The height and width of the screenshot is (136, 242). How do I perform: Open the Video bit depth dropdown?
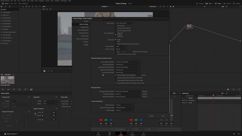click(x=121, y=46)
